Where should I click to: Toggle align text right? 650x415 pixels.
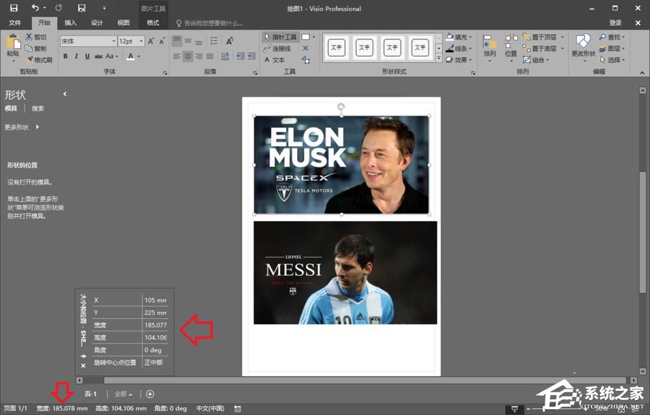[x=199, y=57]
